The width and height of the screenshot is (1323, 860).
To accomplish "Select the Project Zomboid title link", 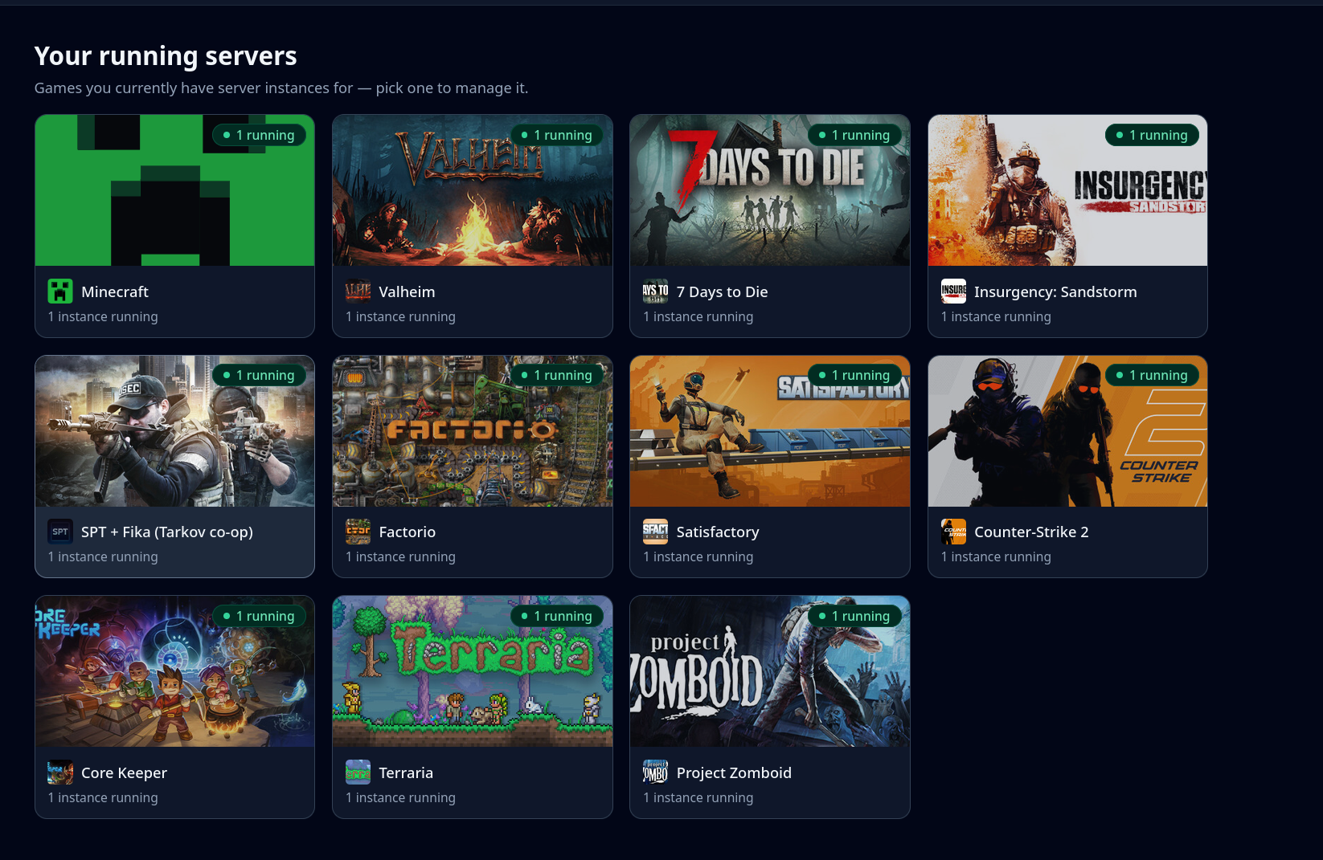I will coord(734,772).
